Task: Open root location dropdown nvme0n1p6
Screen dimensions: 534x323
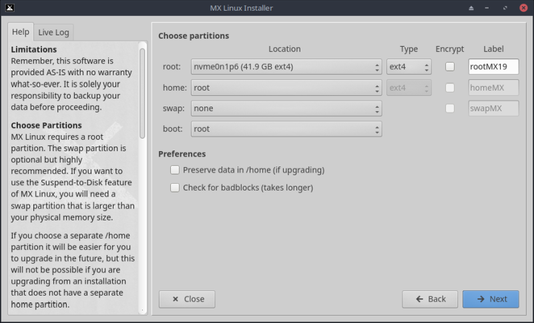Action: pos(286,67)
